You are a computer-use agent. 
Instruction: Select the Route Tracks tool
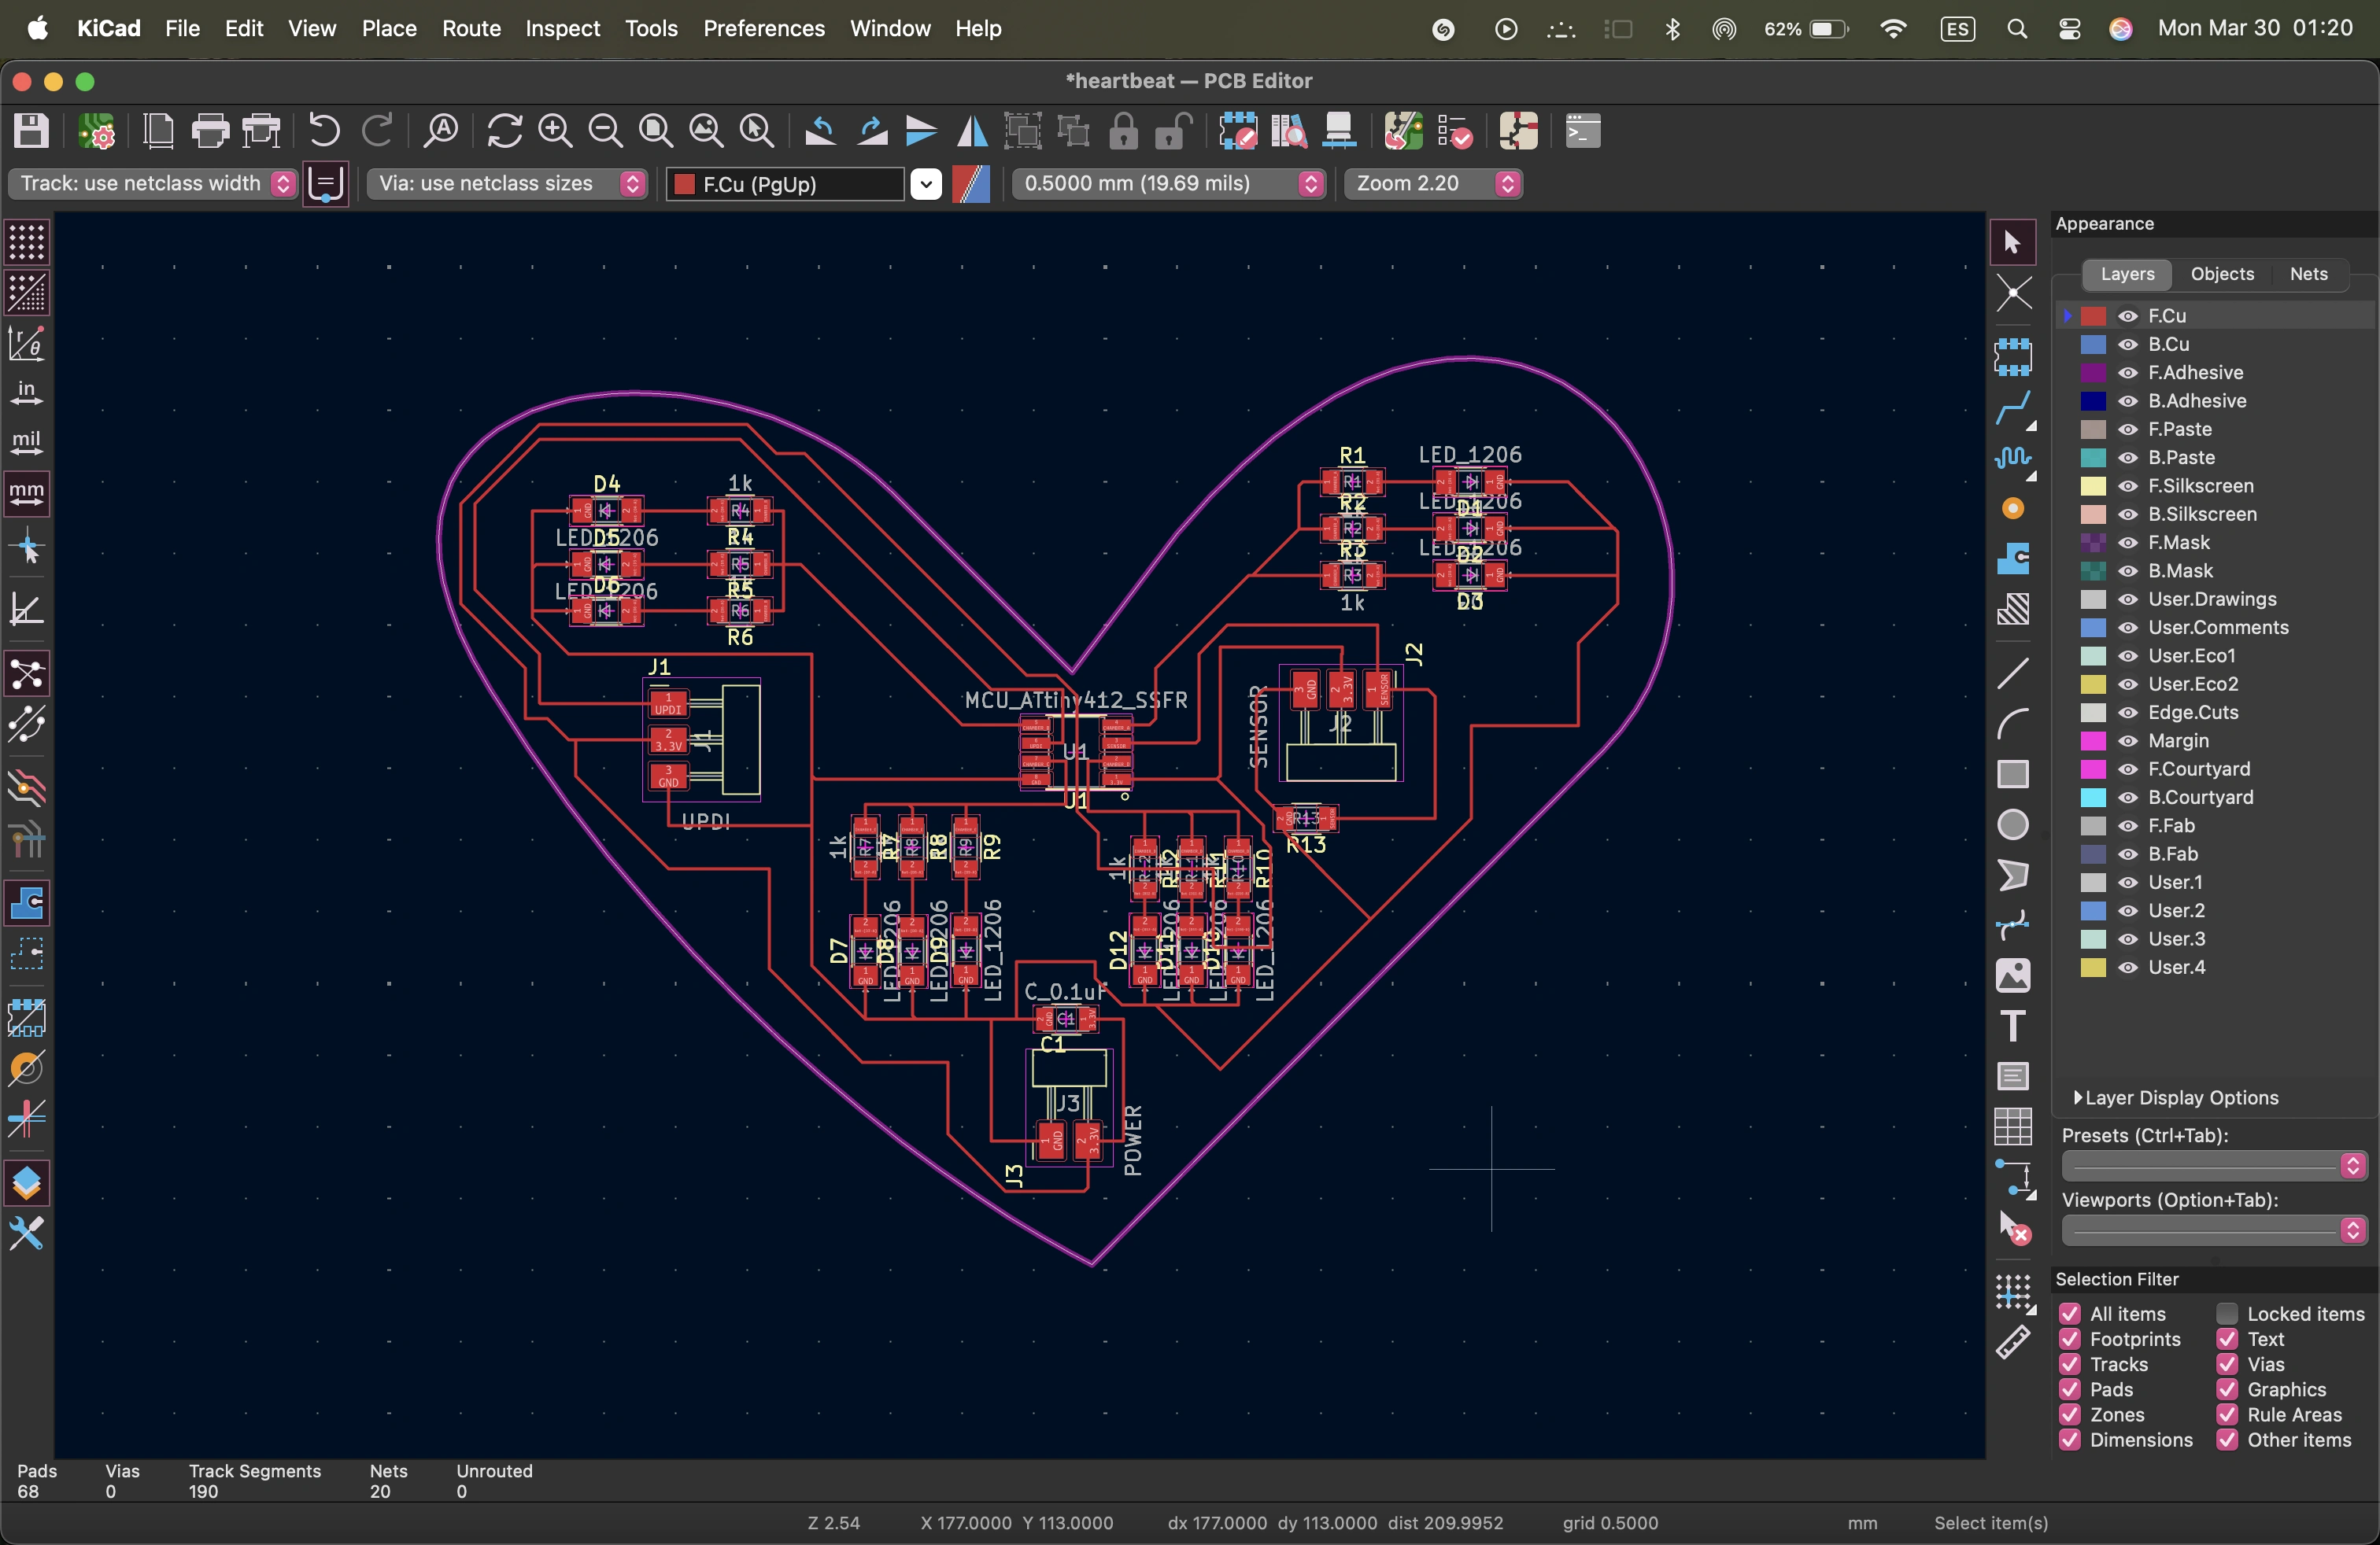[2012, 407]
